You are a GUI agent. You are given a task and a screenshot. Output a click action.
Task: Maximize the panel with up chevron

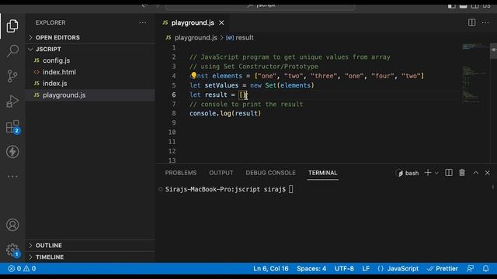(475, 173)
